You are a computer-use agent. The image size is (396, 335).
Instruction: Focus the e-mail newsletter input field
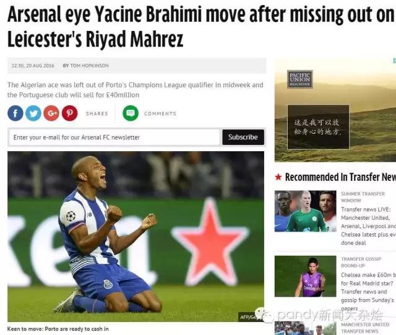coord(114,137)
